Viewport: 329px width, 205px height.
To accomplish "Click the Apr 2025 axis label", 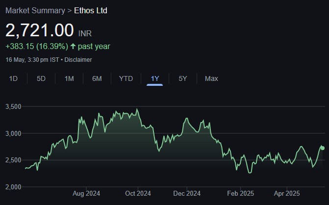I will [287, 193].
